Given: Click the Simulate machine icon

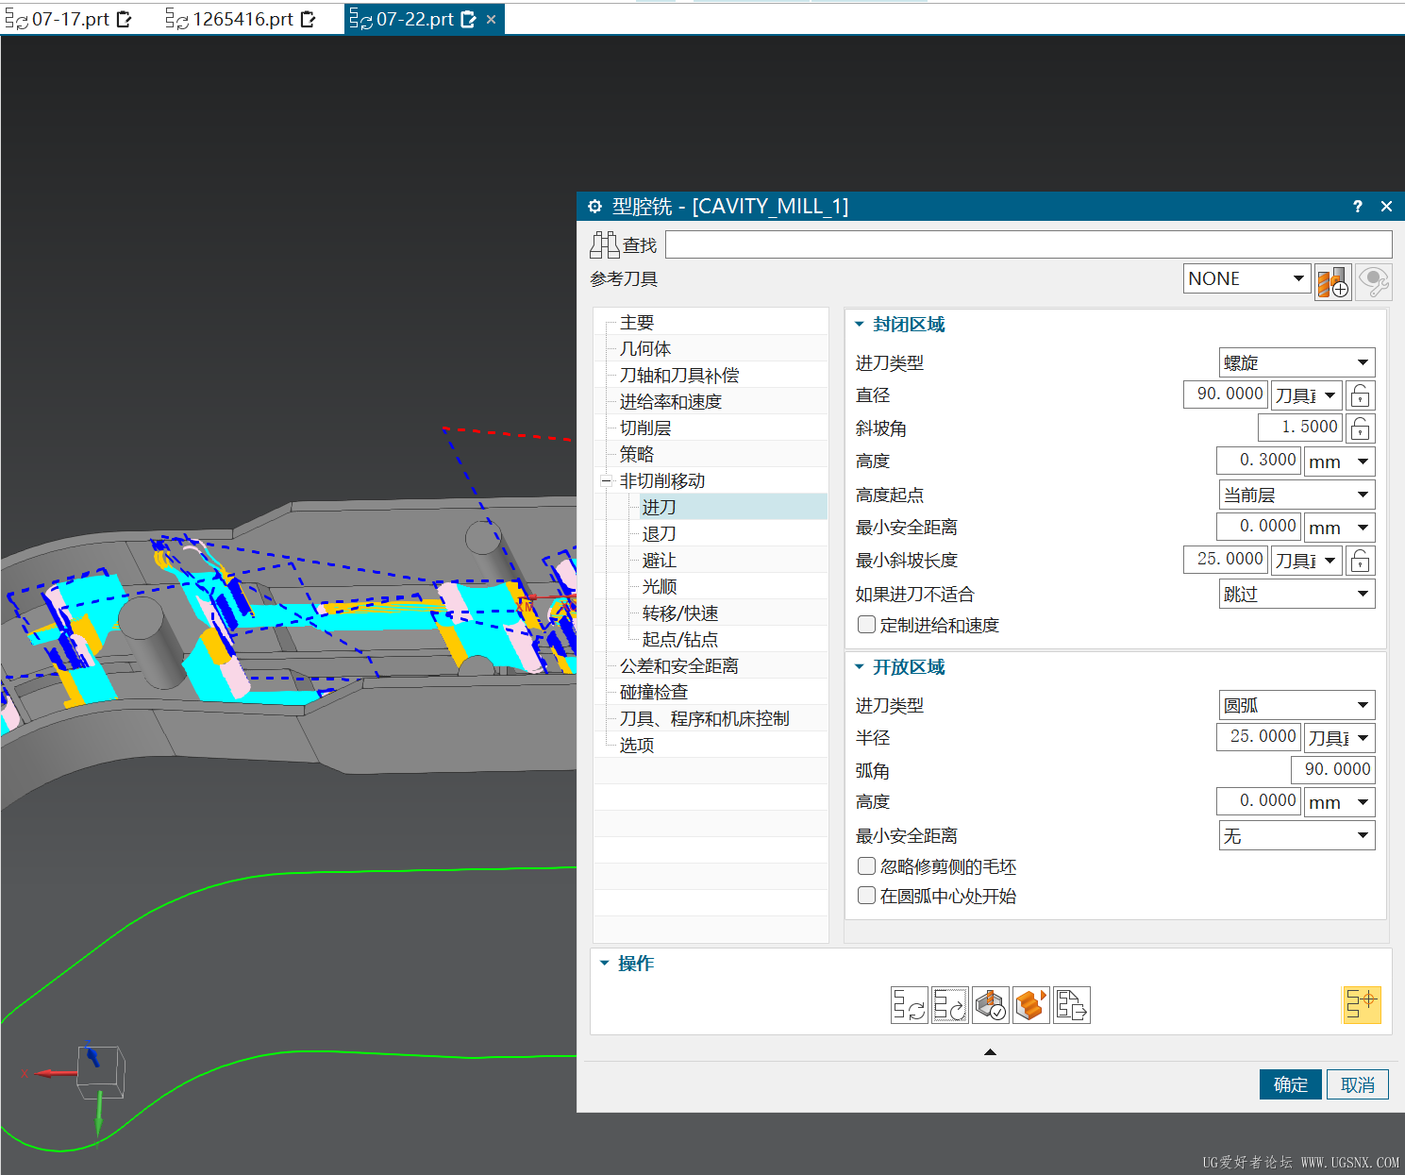Looking at the screenshot, I should point(1031,1005).
